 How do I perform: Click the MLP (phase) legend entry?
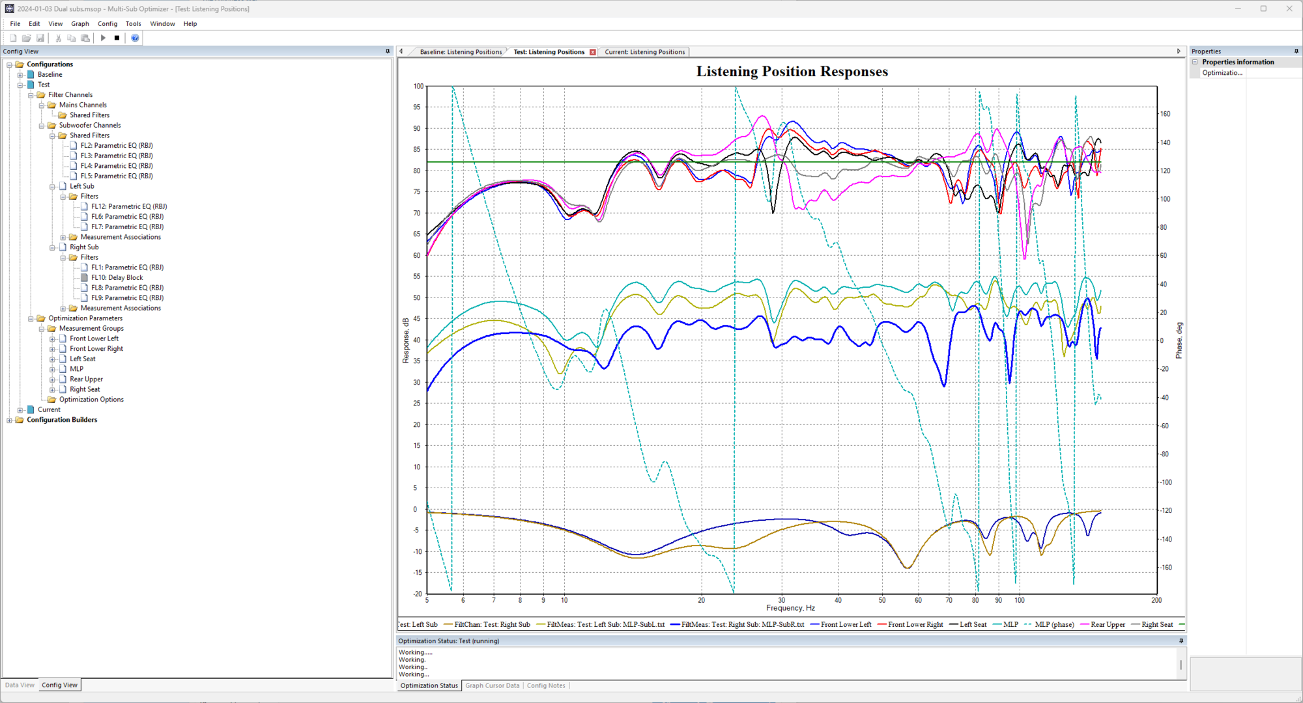[1049, 624]
